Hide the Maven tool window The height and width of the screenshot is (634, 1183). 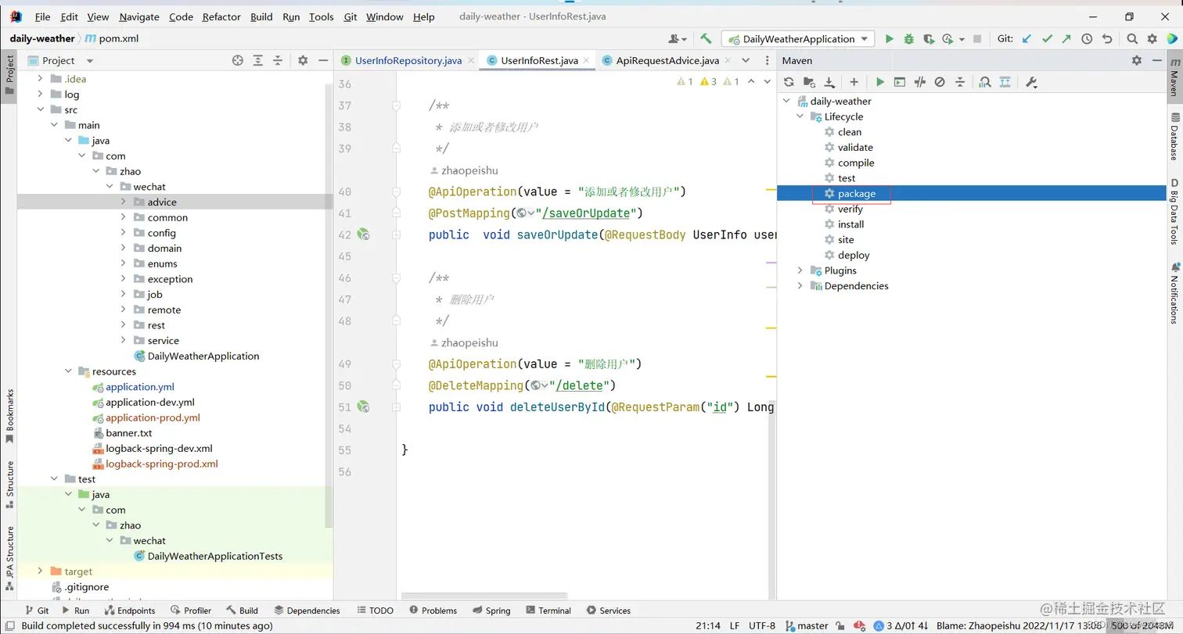[1156, 60]
